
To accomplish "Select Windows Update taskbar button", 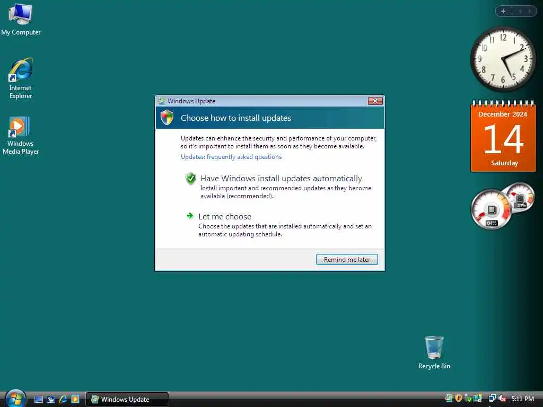I will click(127, 399).
